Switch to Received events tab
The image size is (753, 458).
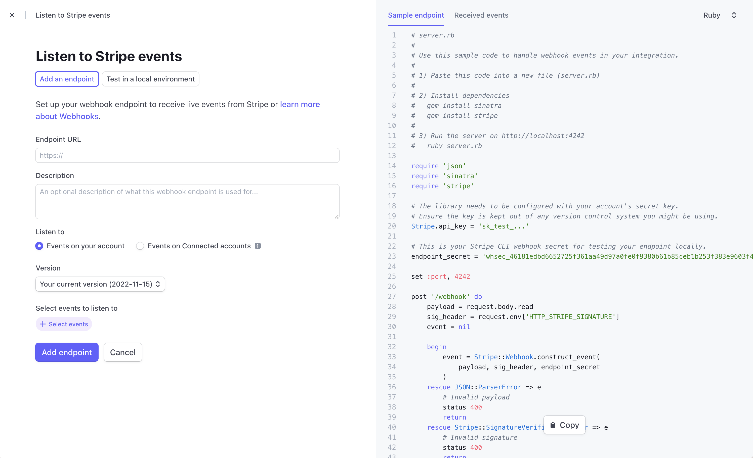click(x=481, y=15)
